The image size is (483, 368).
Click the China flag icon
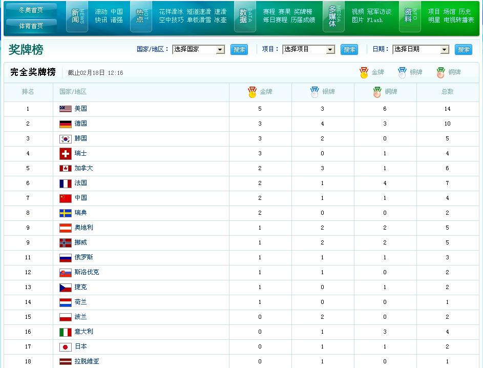pos(65,198)
